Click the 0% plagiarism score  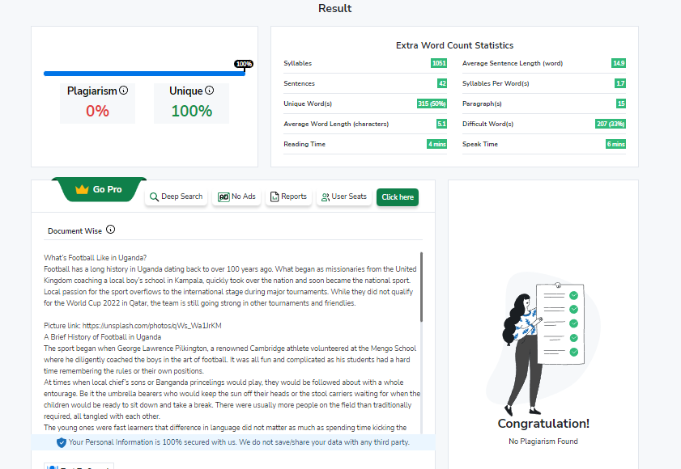[x=97, y=111]
